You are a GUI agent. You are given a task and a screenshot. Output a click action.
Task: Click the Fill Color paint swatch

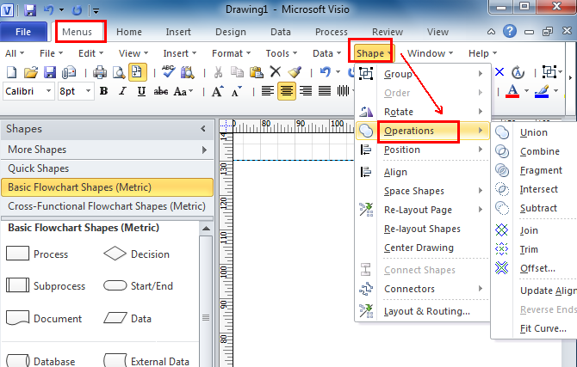(x=542, y=91)
